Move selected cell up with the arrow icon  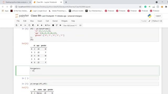pos(38,25)
